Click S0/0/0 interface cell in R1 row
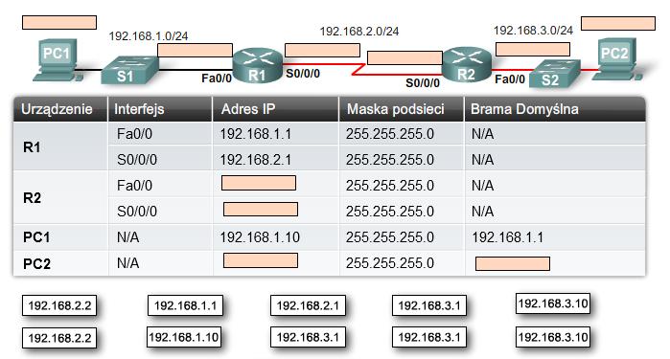Viewport: 670px width, 359px height. pyautogui.click(x=160, y=159)
